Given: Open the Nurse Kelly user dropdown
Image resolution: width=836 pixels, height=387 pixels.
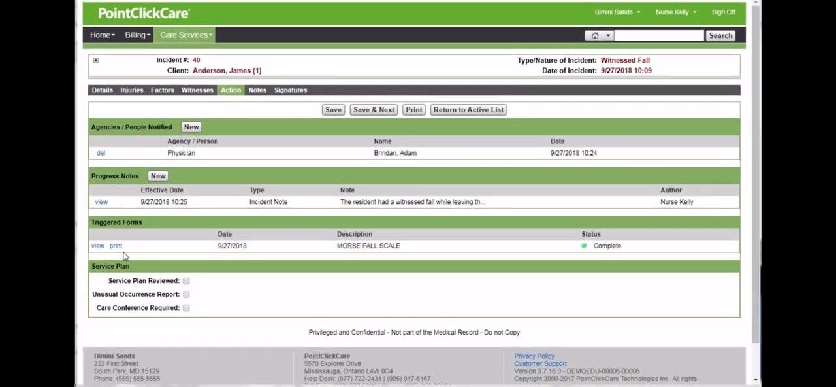Looking at the screenshot, I should [675, 12].
